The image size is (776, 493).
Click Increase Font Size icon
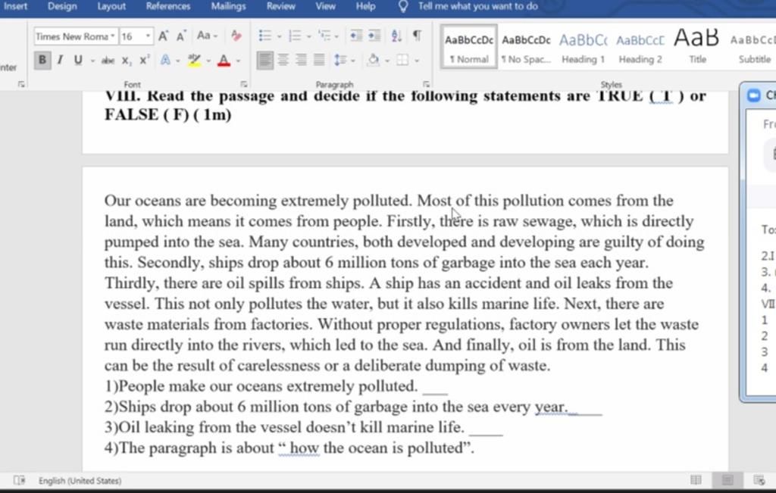click(163, 36)
